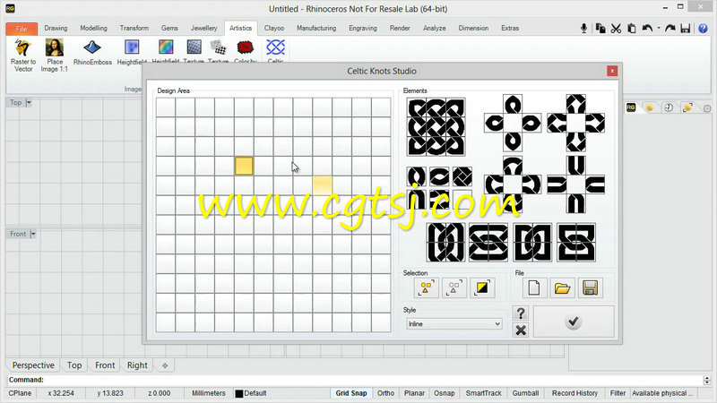Image resolution: width=717 pixels, height=403 pixels.
Task: Toggle Osnap in status bar
Action: pos(444,393)
